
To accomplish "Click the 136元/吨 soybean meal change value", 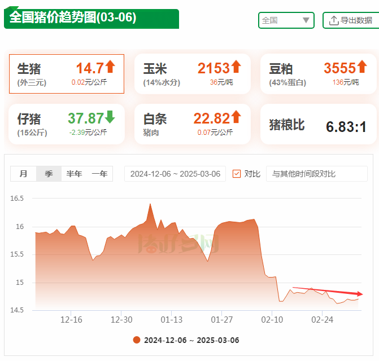I will tap(346, 82).
